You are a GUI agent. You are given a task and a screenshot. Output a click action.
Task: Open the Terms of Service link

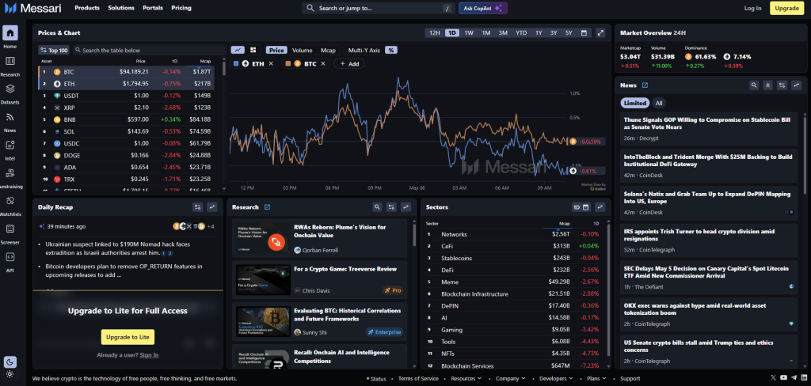tap(418, 378)
